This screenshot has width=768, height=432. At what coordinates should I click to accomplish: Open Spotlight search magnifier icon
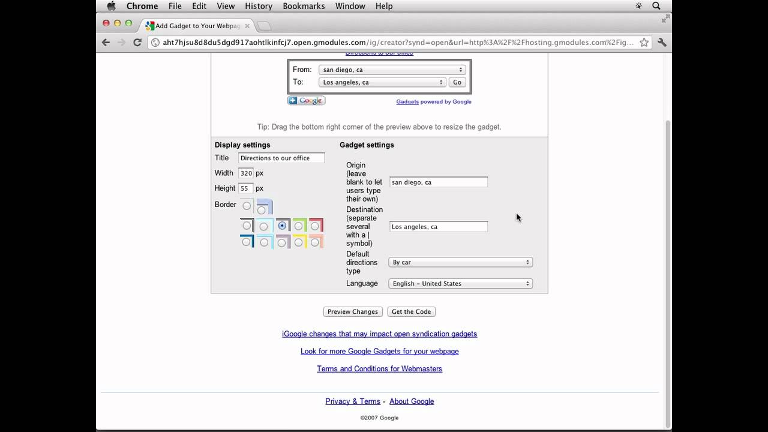tap(656, 6)
